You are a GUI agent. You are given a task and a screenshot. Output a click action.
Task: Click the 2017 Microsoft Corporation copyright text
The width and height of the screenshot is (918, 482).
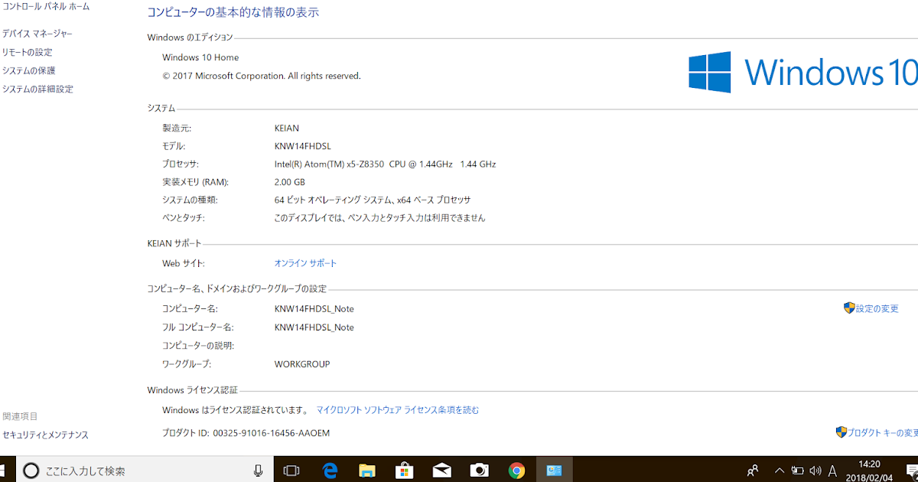[x=262, y=76]
